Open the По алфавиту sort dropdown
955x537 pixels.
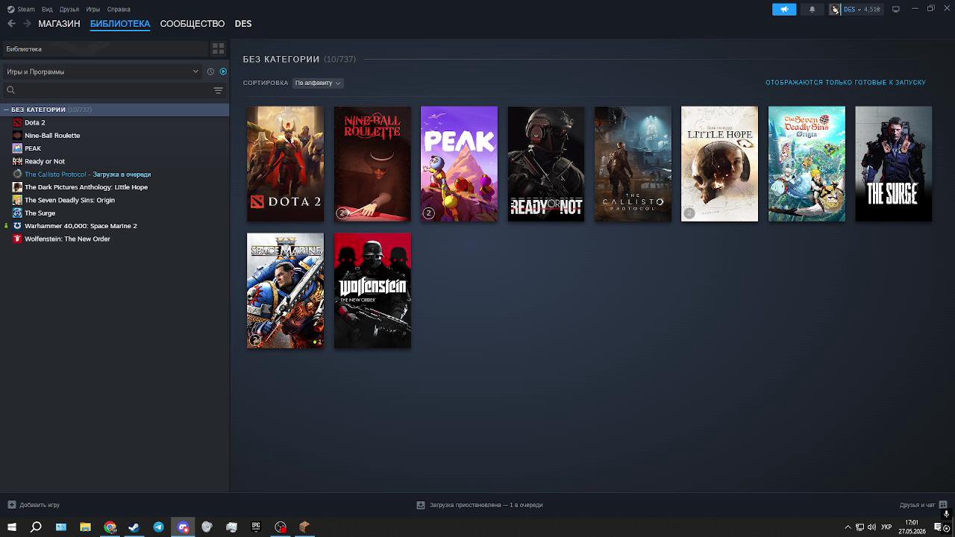coord(317,83)
